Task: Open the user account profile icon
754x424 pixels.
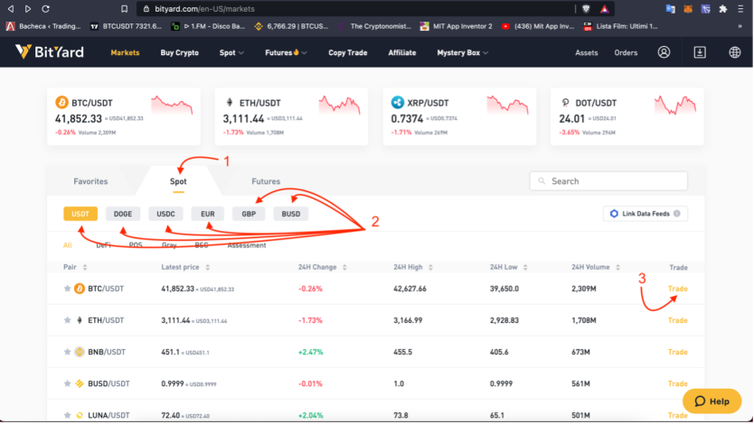Action: point(664,52)
